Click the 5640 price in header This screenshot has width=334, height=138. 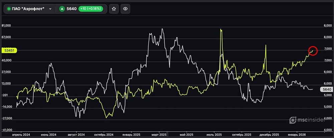click(71, 9)
